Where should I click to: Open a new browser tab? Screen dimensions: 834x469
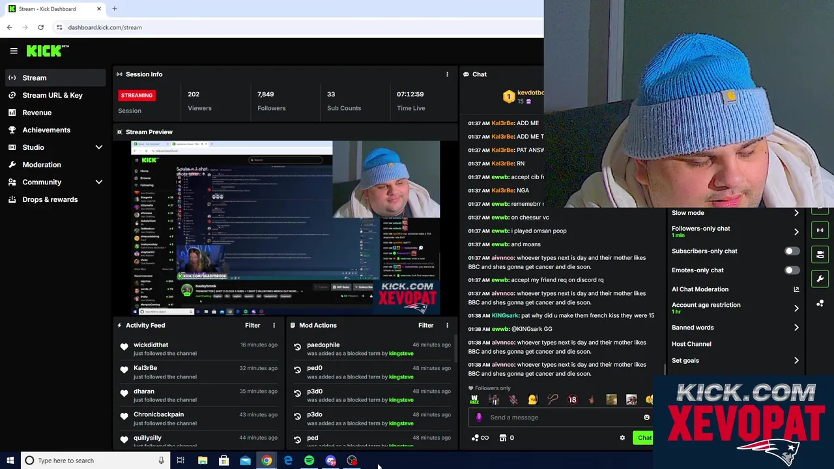point(114,8)
